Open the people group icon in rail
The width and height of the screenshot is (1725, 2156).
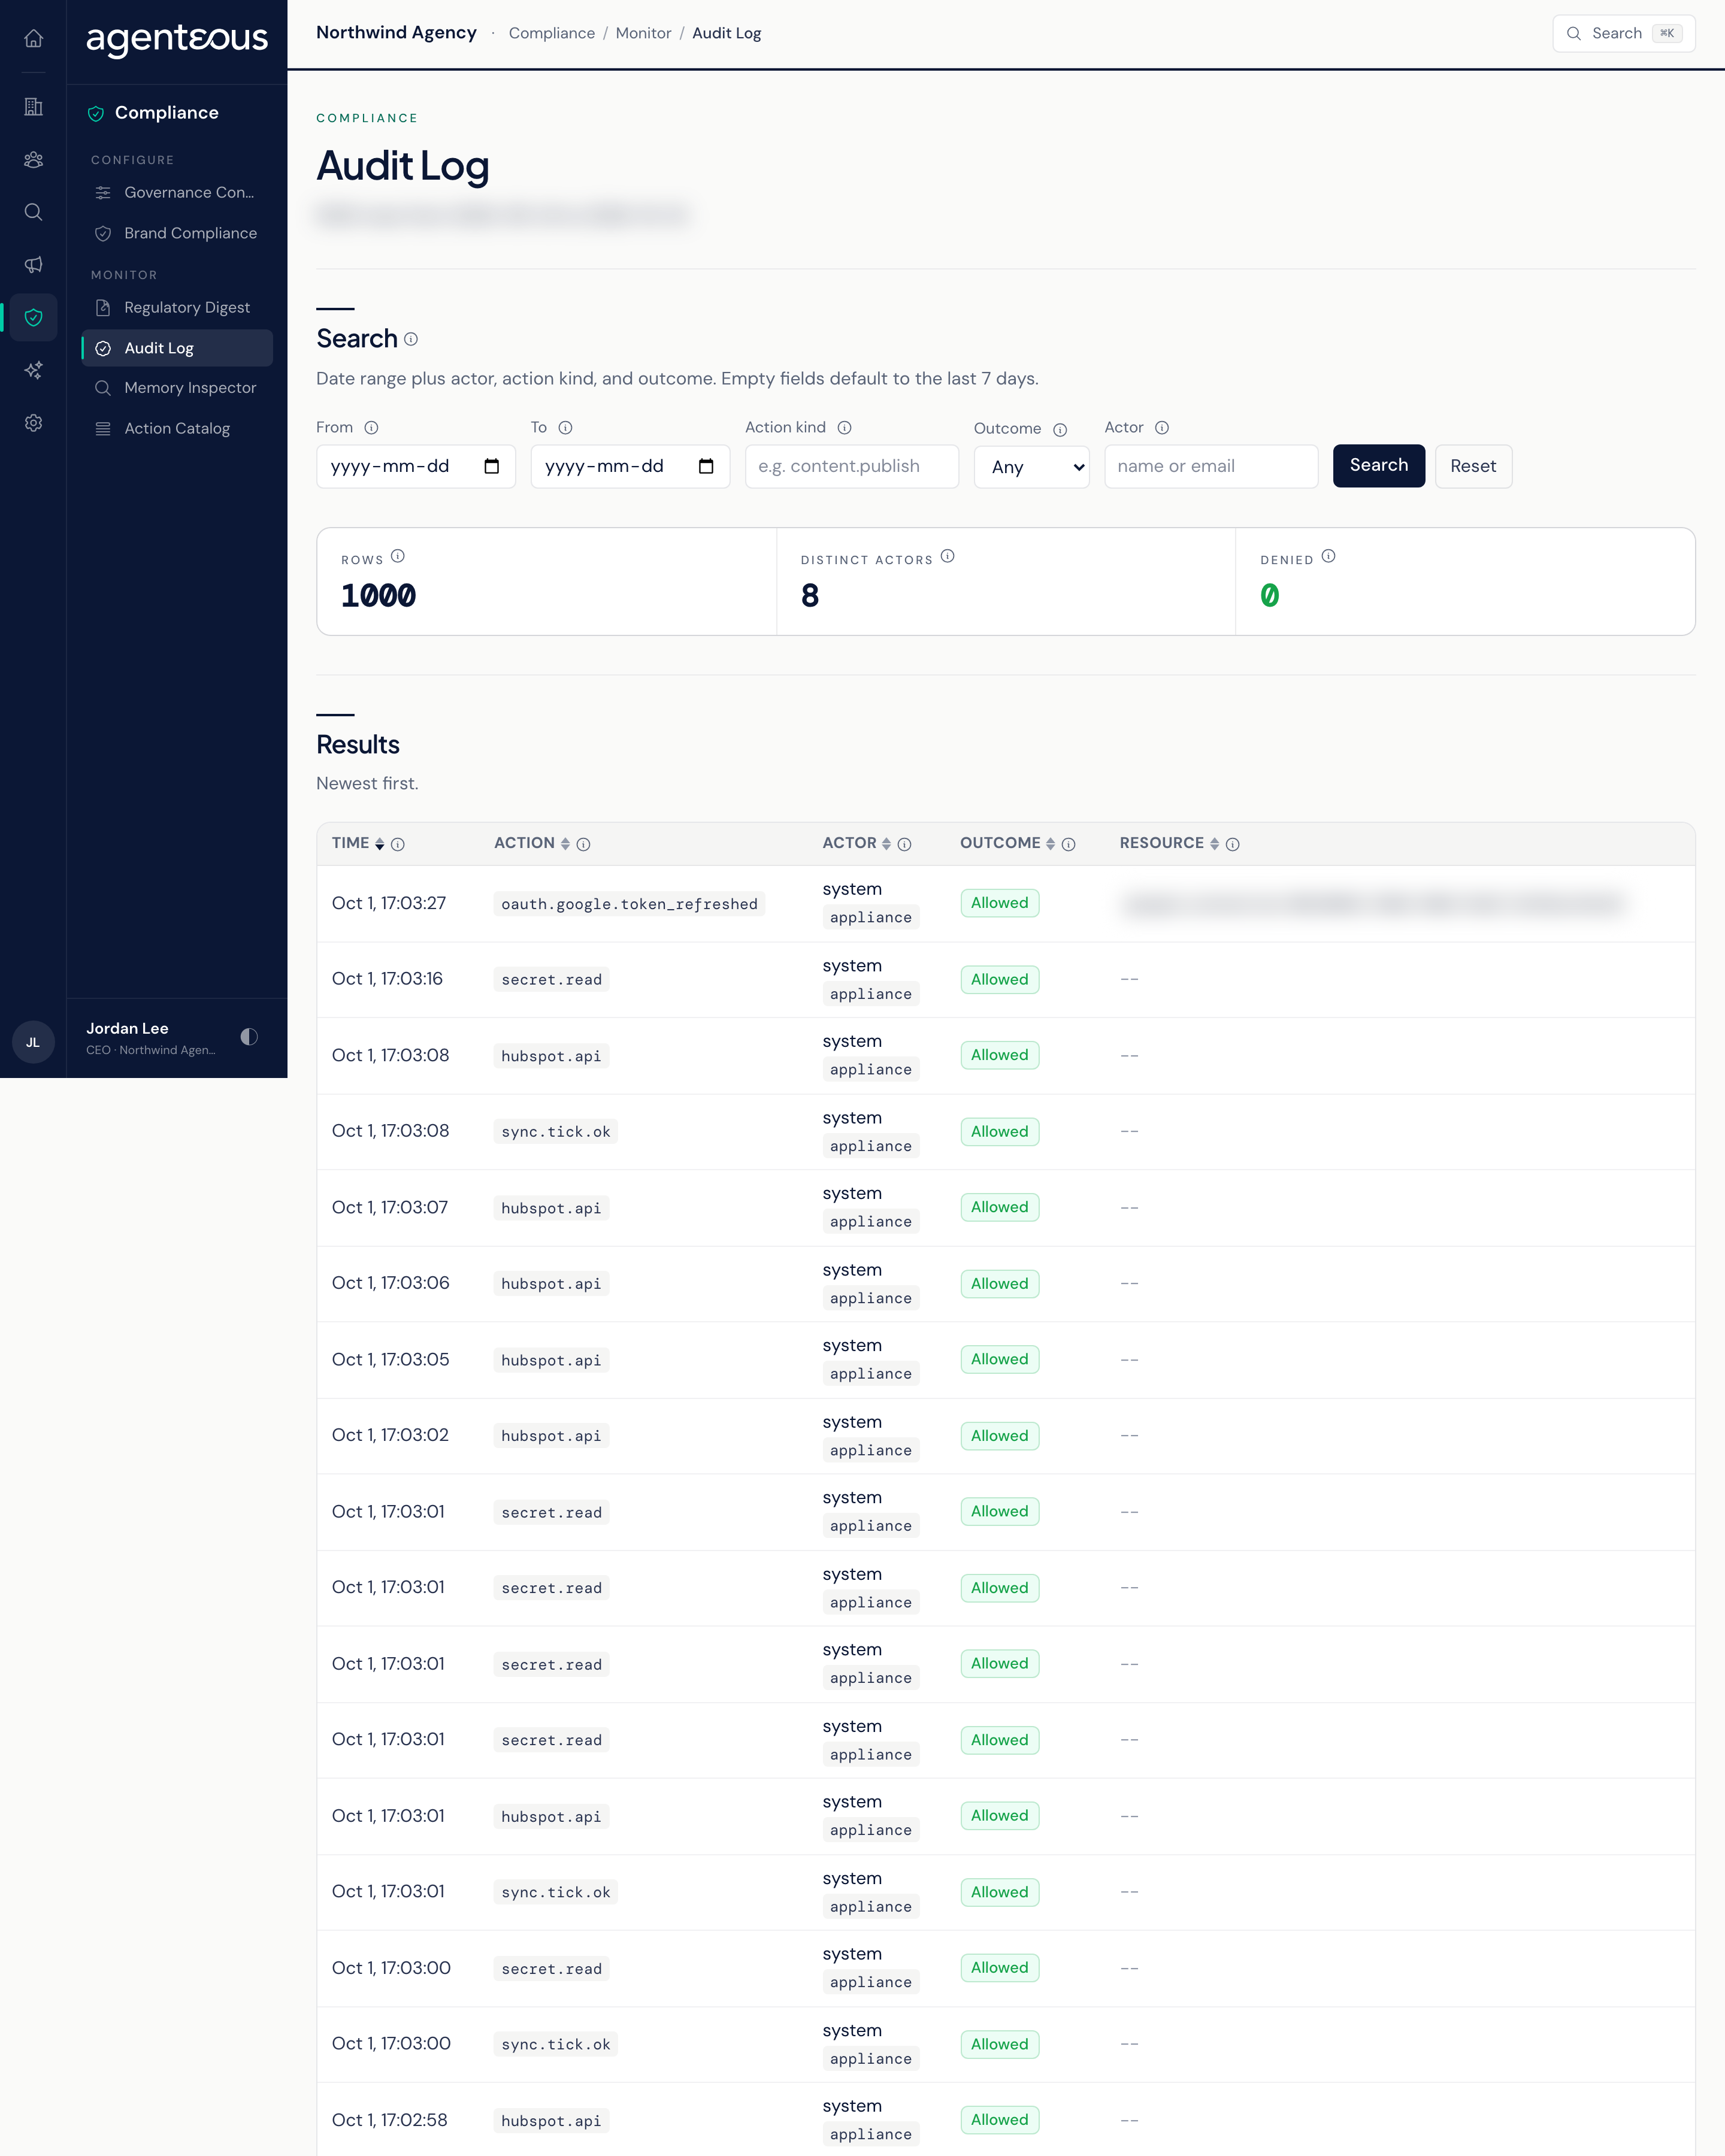click(x=33, y=159)
